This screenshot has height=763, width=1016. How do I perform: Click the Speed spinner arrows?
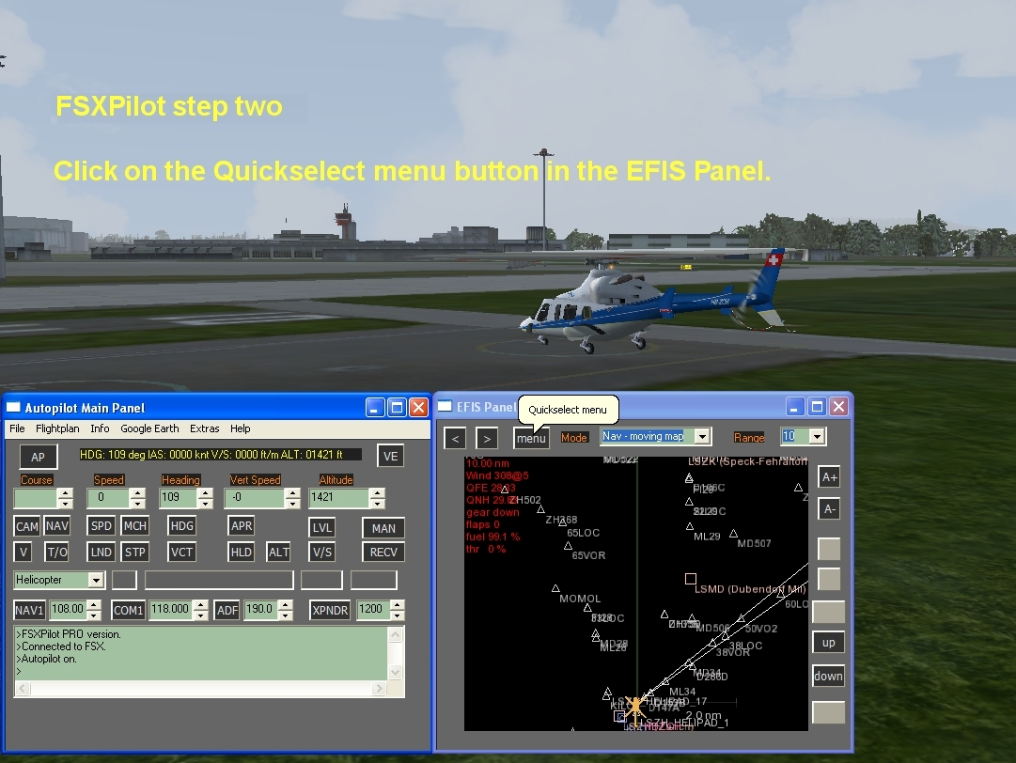pyautogui.click(x=136, y=497)
